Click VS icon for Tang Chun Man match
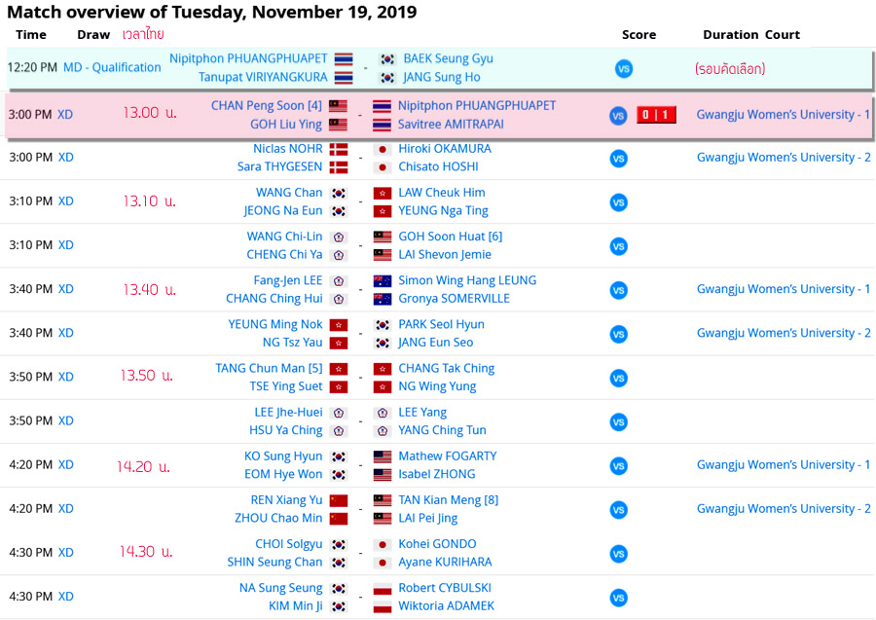This screenshot has height=620, width=876. pos(618,378)
